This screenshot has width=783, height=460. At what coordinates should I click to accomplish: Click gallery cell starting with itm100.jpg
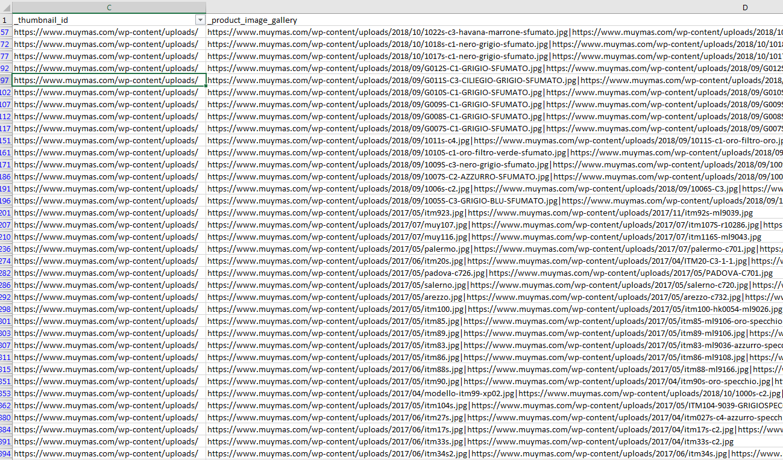point(494,309)
